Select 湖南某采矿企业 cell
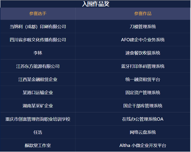191x152 pixels. (38, 106)
